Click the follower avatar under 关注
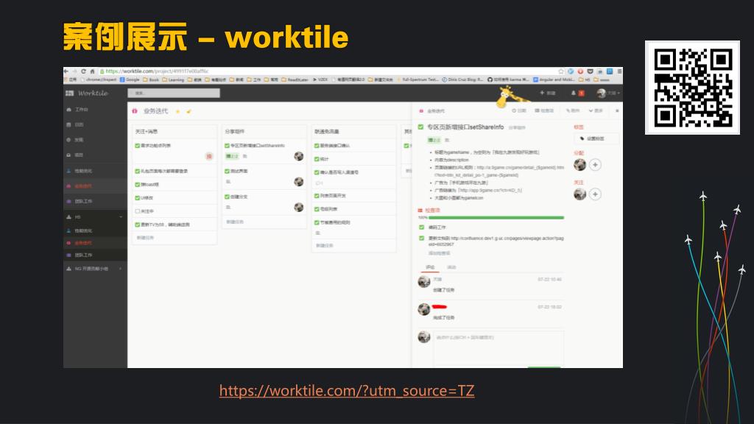754x424 pixels. click(580, 194)
